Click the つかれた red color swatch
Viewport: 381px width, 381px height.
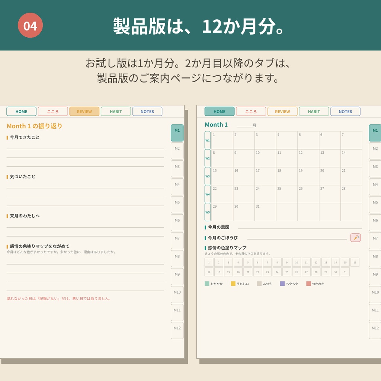(308, 284)
